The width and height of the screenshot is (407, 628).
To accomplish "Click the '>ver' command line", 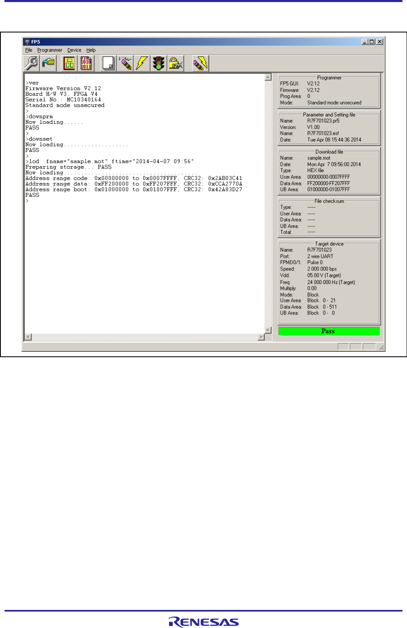I will (32, 83).
